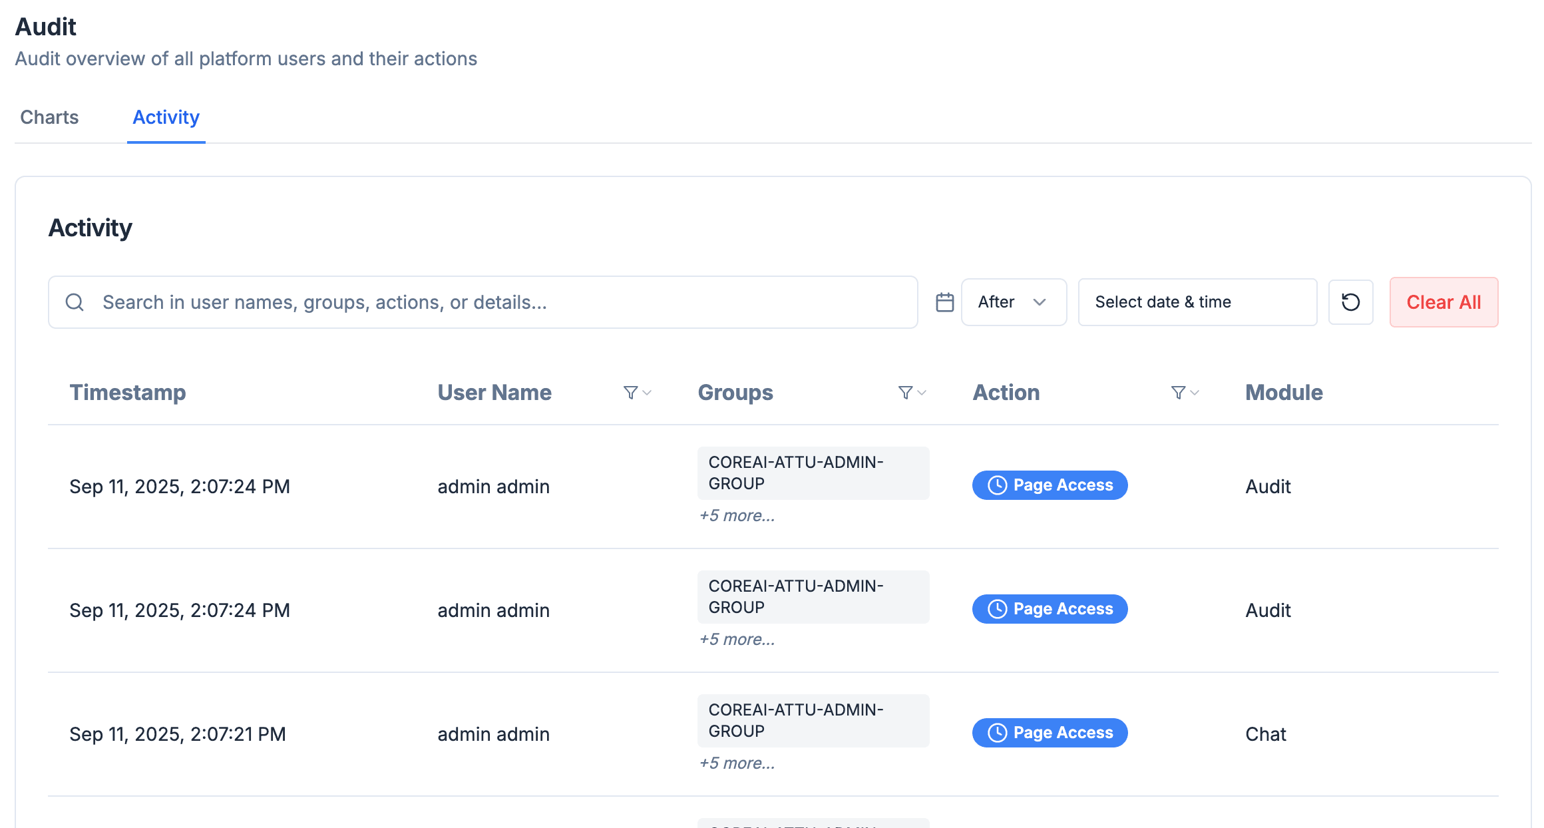
Task: Select the Activity tab
Action: 166,117
